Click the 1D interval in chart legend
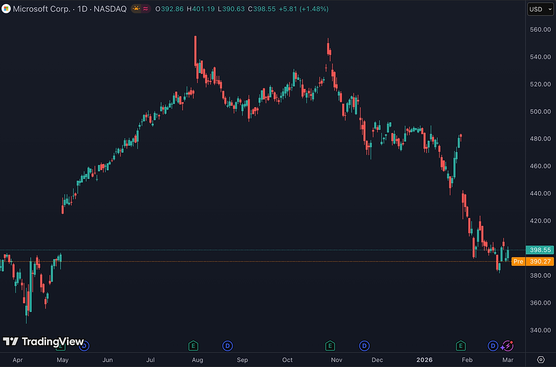This screenshot has width=556, height=367. point(82,9)
